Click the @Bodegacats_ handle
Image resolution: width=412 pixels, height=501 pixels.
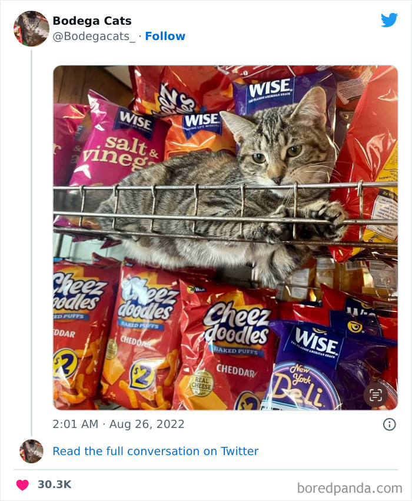click(93, 36)
